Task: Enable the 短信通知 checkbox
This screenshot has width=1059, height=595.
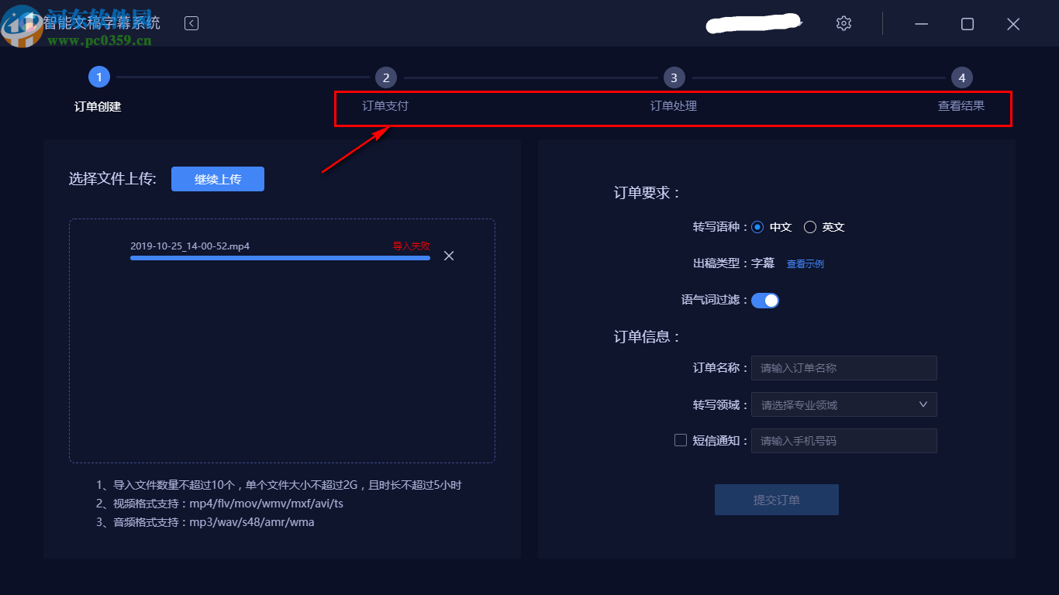Action: pos(679,440)
